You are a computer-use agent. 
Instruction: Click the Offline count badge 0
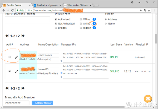94,19
